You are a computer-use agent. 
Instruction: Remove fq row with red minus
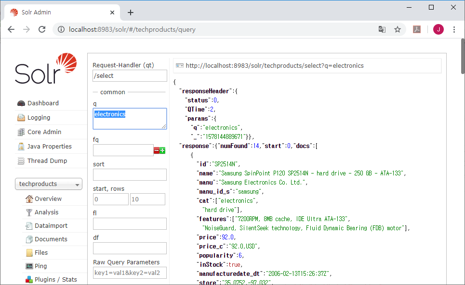pyautogui.click(x=157, y=150)
